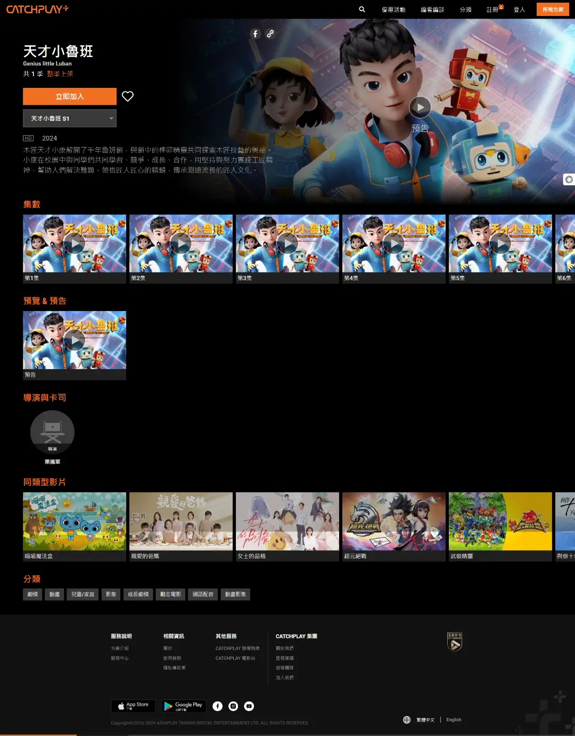Image resolution: width=575 pixels, height=736 pixels.
Task: Play episode 第1集 thumbnail
Action: coord(75,243)
